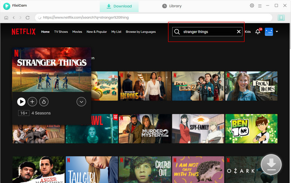This screenshot has width=291, height=183.
Task: Open My List menu
Action: 116,32
